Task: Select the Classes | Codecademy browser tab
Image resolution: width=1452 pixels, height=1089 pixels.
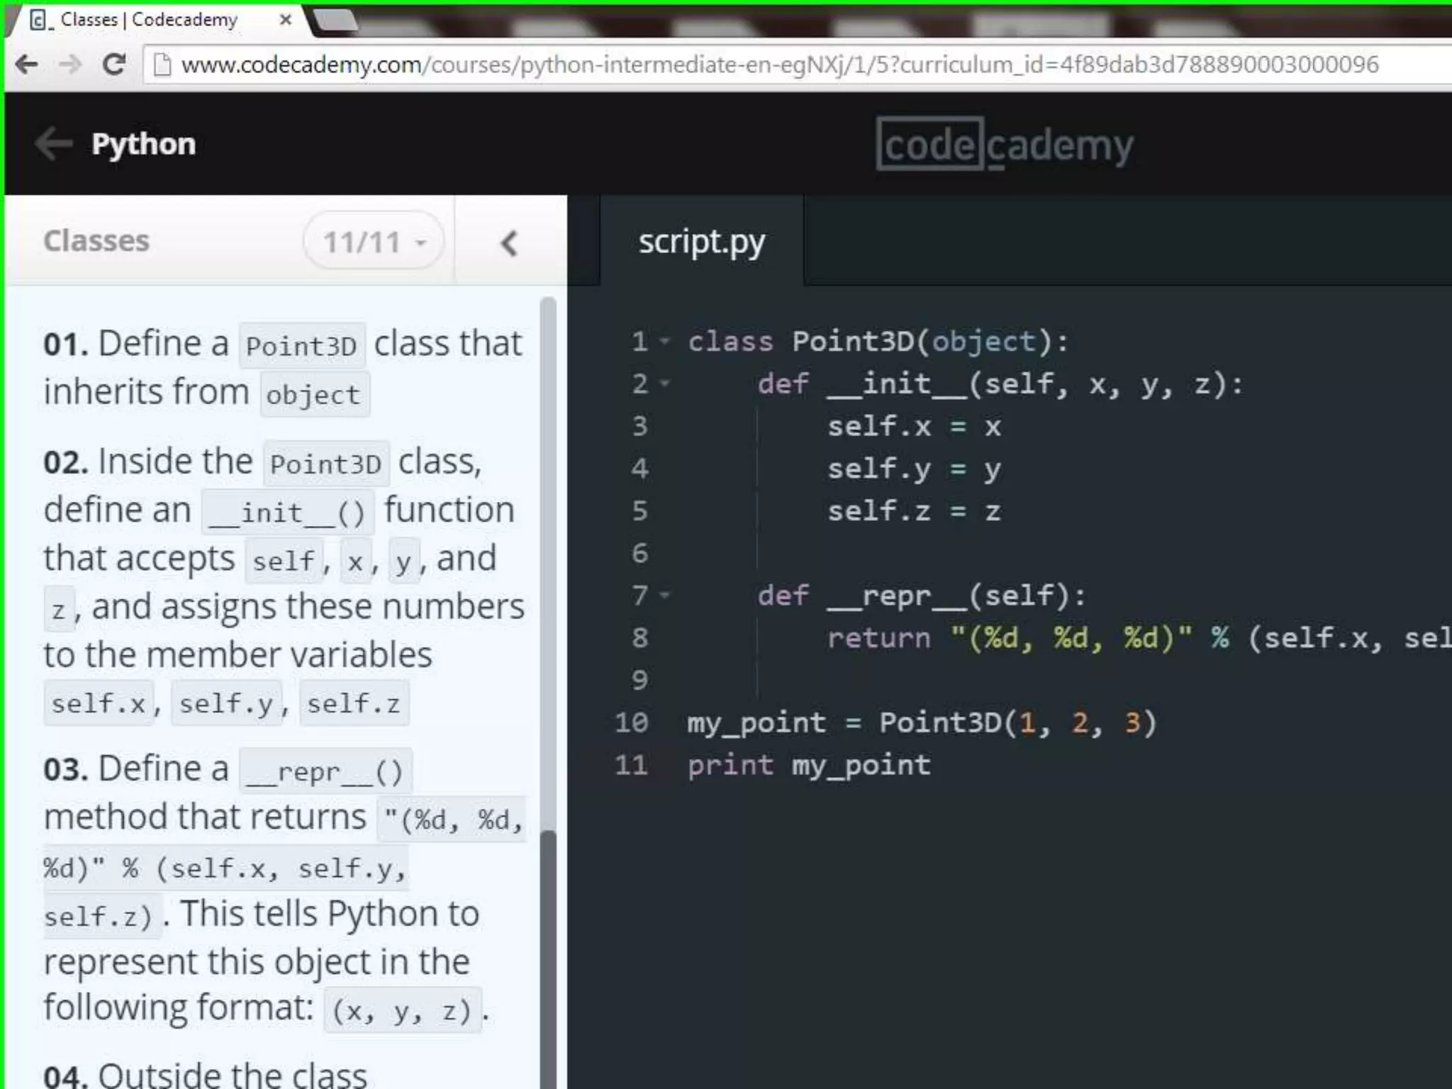Action: coord(160,20)
